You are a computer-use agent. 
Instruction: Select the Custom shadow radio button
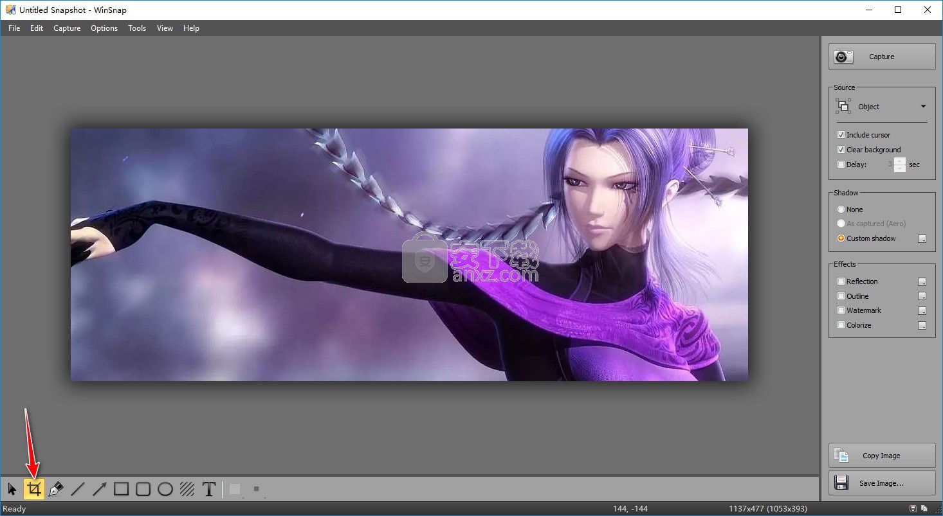[841, 238]
